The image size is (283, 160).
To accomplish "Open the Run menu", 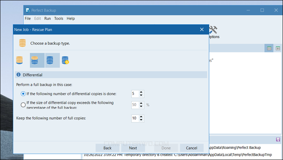I will click(47, 18).
